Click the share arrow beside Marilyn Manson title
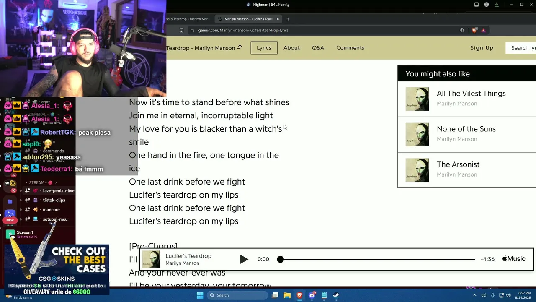The image size is (536, 302). coord(240,47)
